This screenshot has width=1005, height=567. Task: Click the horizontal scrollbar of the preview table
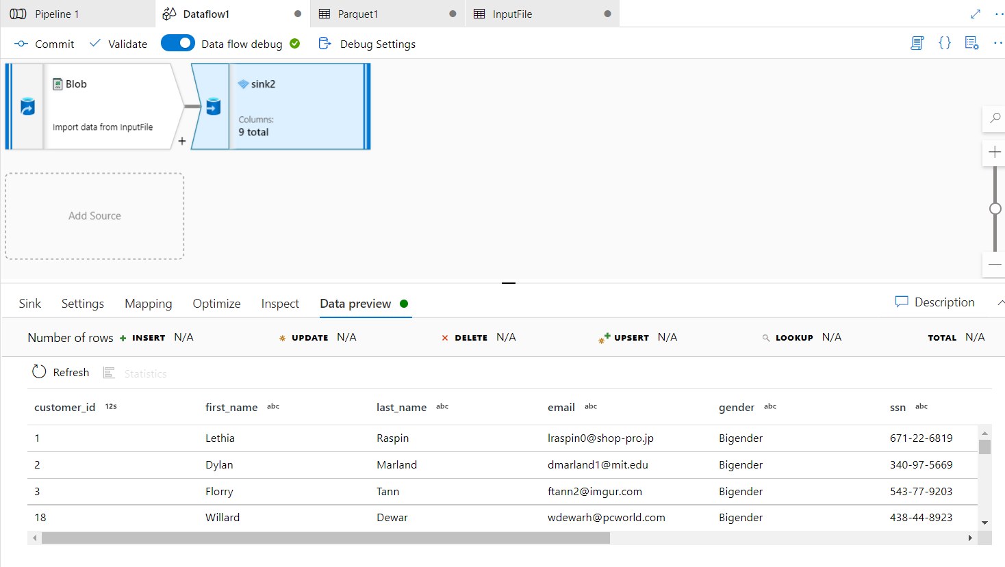[x=326, y=538]
